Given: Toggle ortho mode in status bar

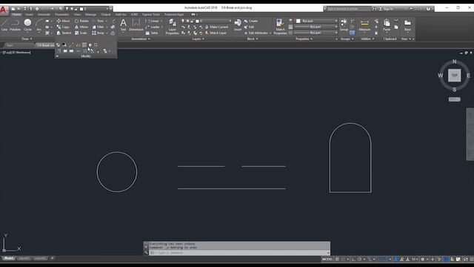Looking at the screenshot, I should 353,259.
